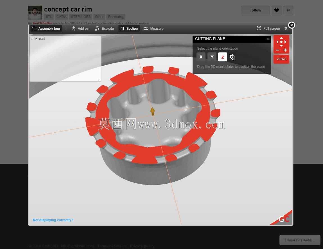
Task: Pan view right with navigation arrow
Action: pyautogui.click(x=285, y=42)
